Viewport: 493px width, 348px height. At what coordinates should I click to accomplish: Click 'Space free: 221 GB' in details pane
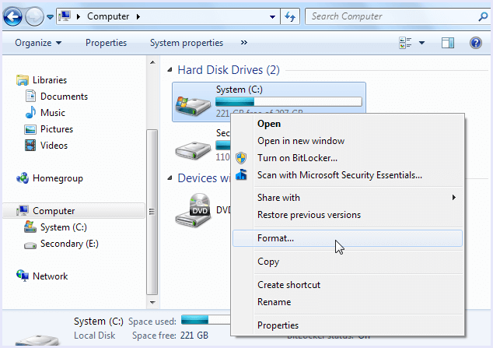click(170, 336)
